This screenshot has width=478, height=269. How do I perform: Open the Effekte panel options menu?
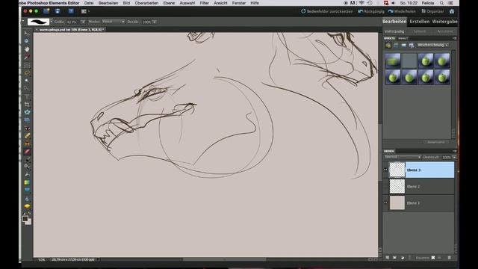click(x=455, y=38)
